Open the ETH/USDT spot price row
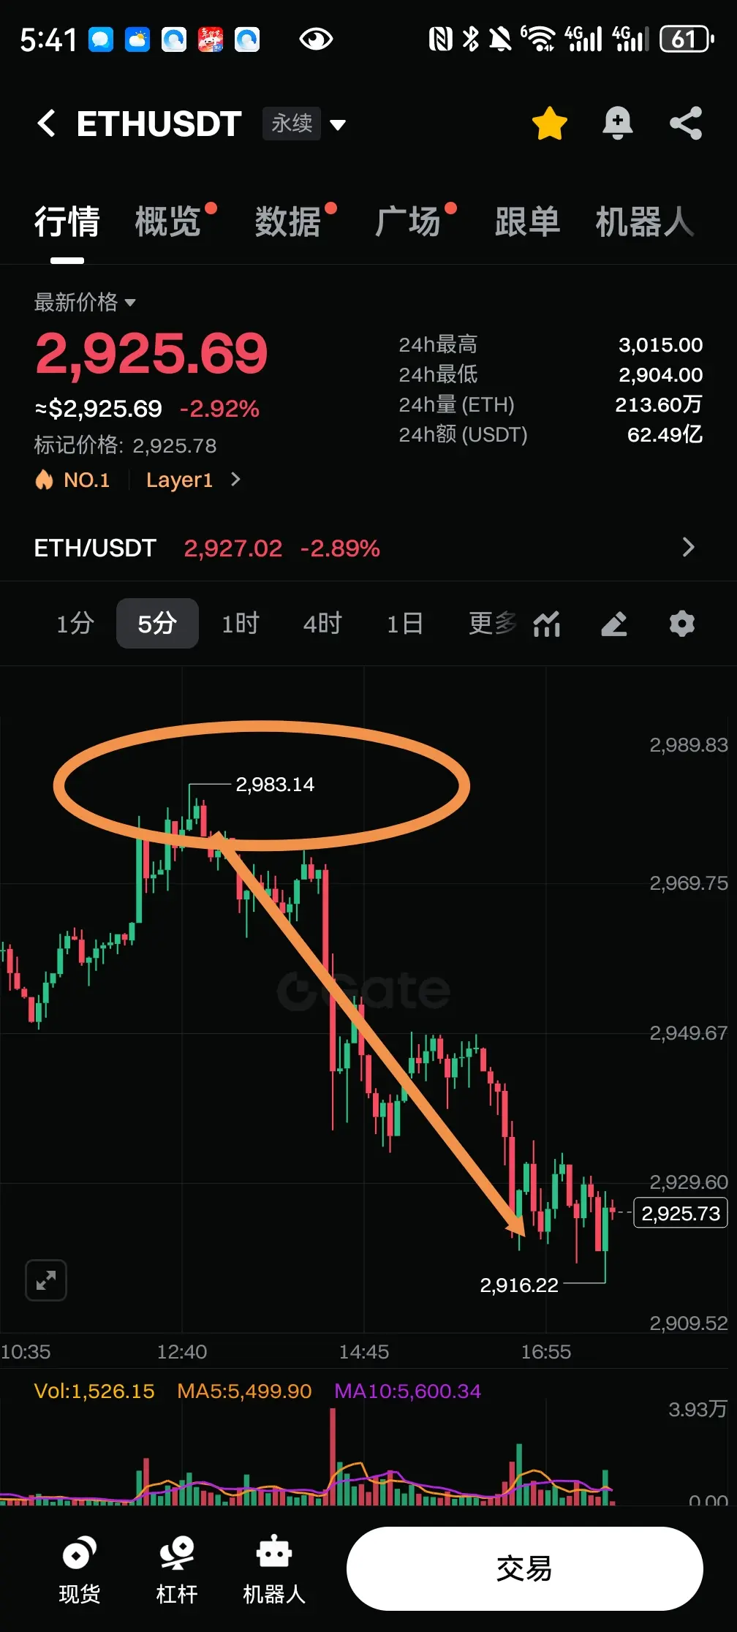Screen dimensions: 737x1632 click(x=364, y=548)
